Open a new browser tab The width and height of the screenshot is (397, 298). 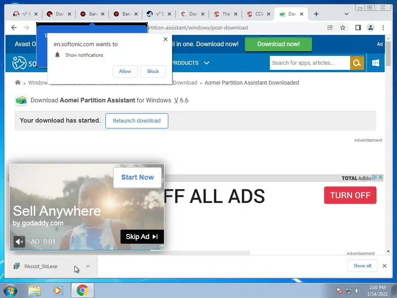coord(316,14)
